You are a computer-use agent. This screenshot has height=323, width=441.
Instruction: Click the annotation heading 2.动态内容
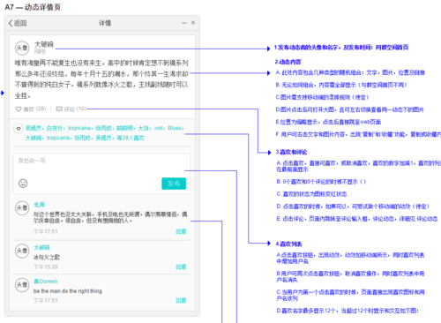[288, 62]
